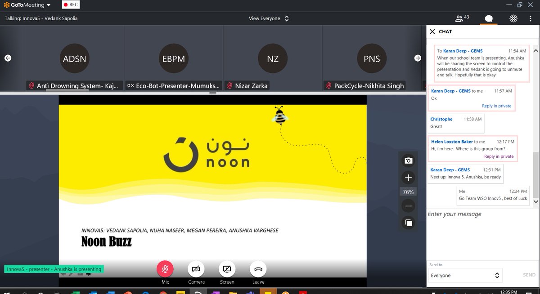Click the Go Team WSO Innov5 message
Screen dimensions: 540x294
[x=493, y=198]
